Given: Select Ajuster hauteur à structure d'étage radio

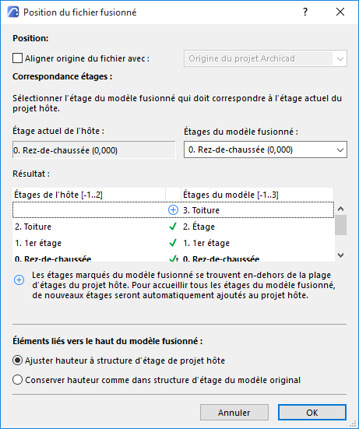Looking at the screenshot, I should pyautogui.click(x=17, y=360).
